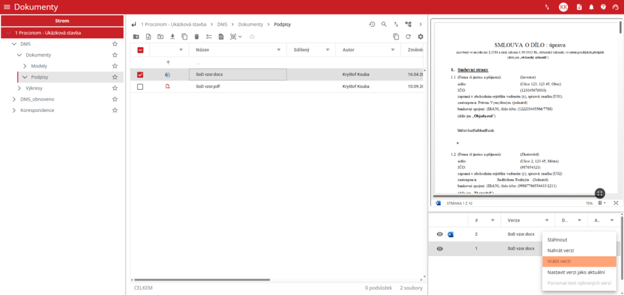Open the settings gear icon in the file toolbar
The image size is (624, 295).
tap(420, 37)
